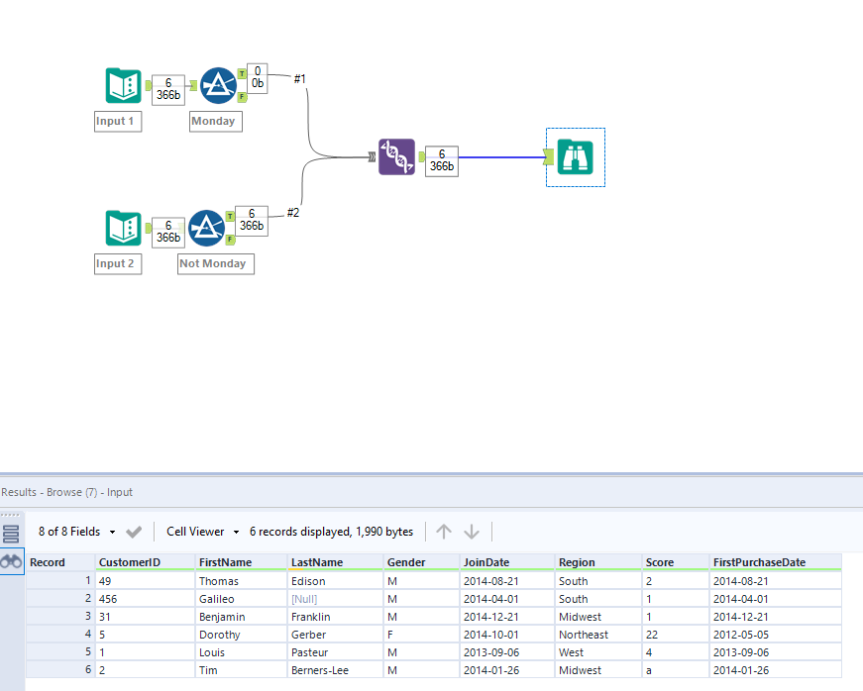
Task: Click the Score column header
Action: 676,562
